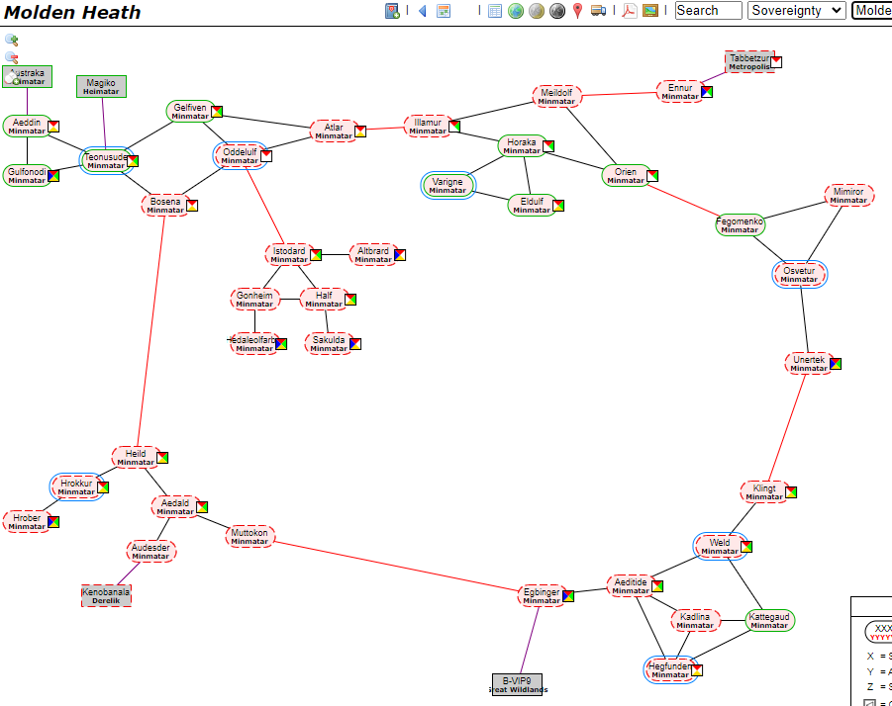Click the Molden Heath page title
Screen dimensions: 892x706
click(x=72, y=13)
